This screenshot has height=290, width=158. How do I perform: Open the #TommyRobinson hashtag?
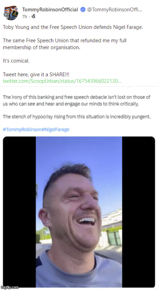click(22, 129)
